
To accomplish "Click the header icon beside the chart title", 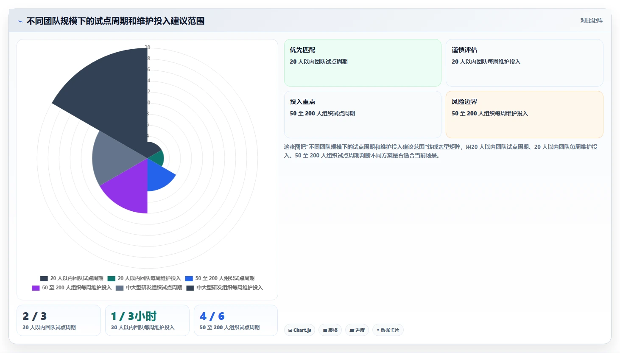I will click(20, 21).
